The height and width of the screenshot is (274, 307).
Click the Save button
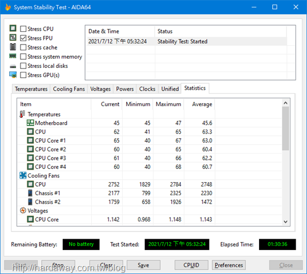tap(144, 265)
